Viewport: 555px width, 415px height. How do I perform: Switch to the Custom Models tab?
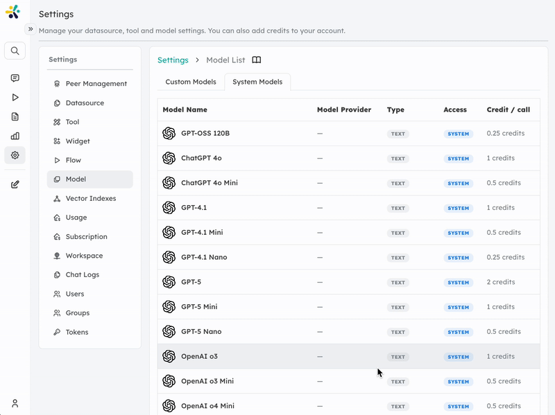pyautogui.click(x=191, y=82)
